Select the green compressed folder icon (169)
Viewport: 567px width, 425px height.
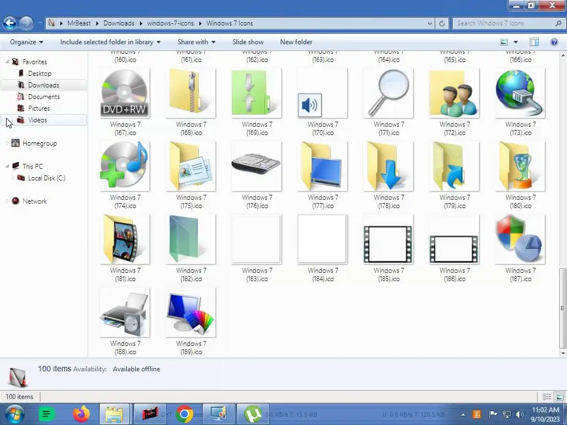tap(257, 93)
